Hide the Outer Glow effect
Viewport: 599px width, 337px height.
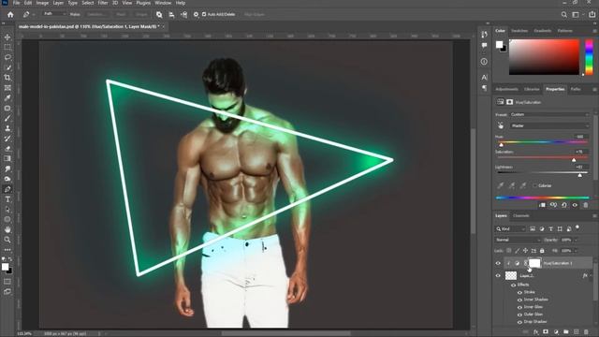[x=519, y=315]
